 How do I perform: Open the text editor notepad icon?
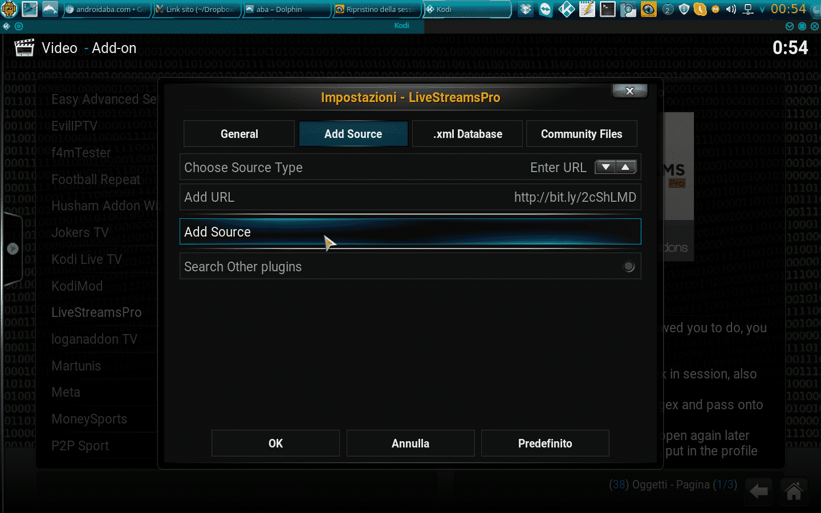[x=587, y=9]
